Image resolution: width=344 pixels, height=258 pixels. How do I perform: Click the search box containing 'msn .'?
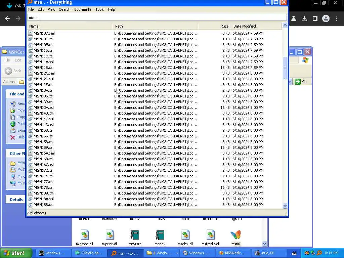coord(157,17)
